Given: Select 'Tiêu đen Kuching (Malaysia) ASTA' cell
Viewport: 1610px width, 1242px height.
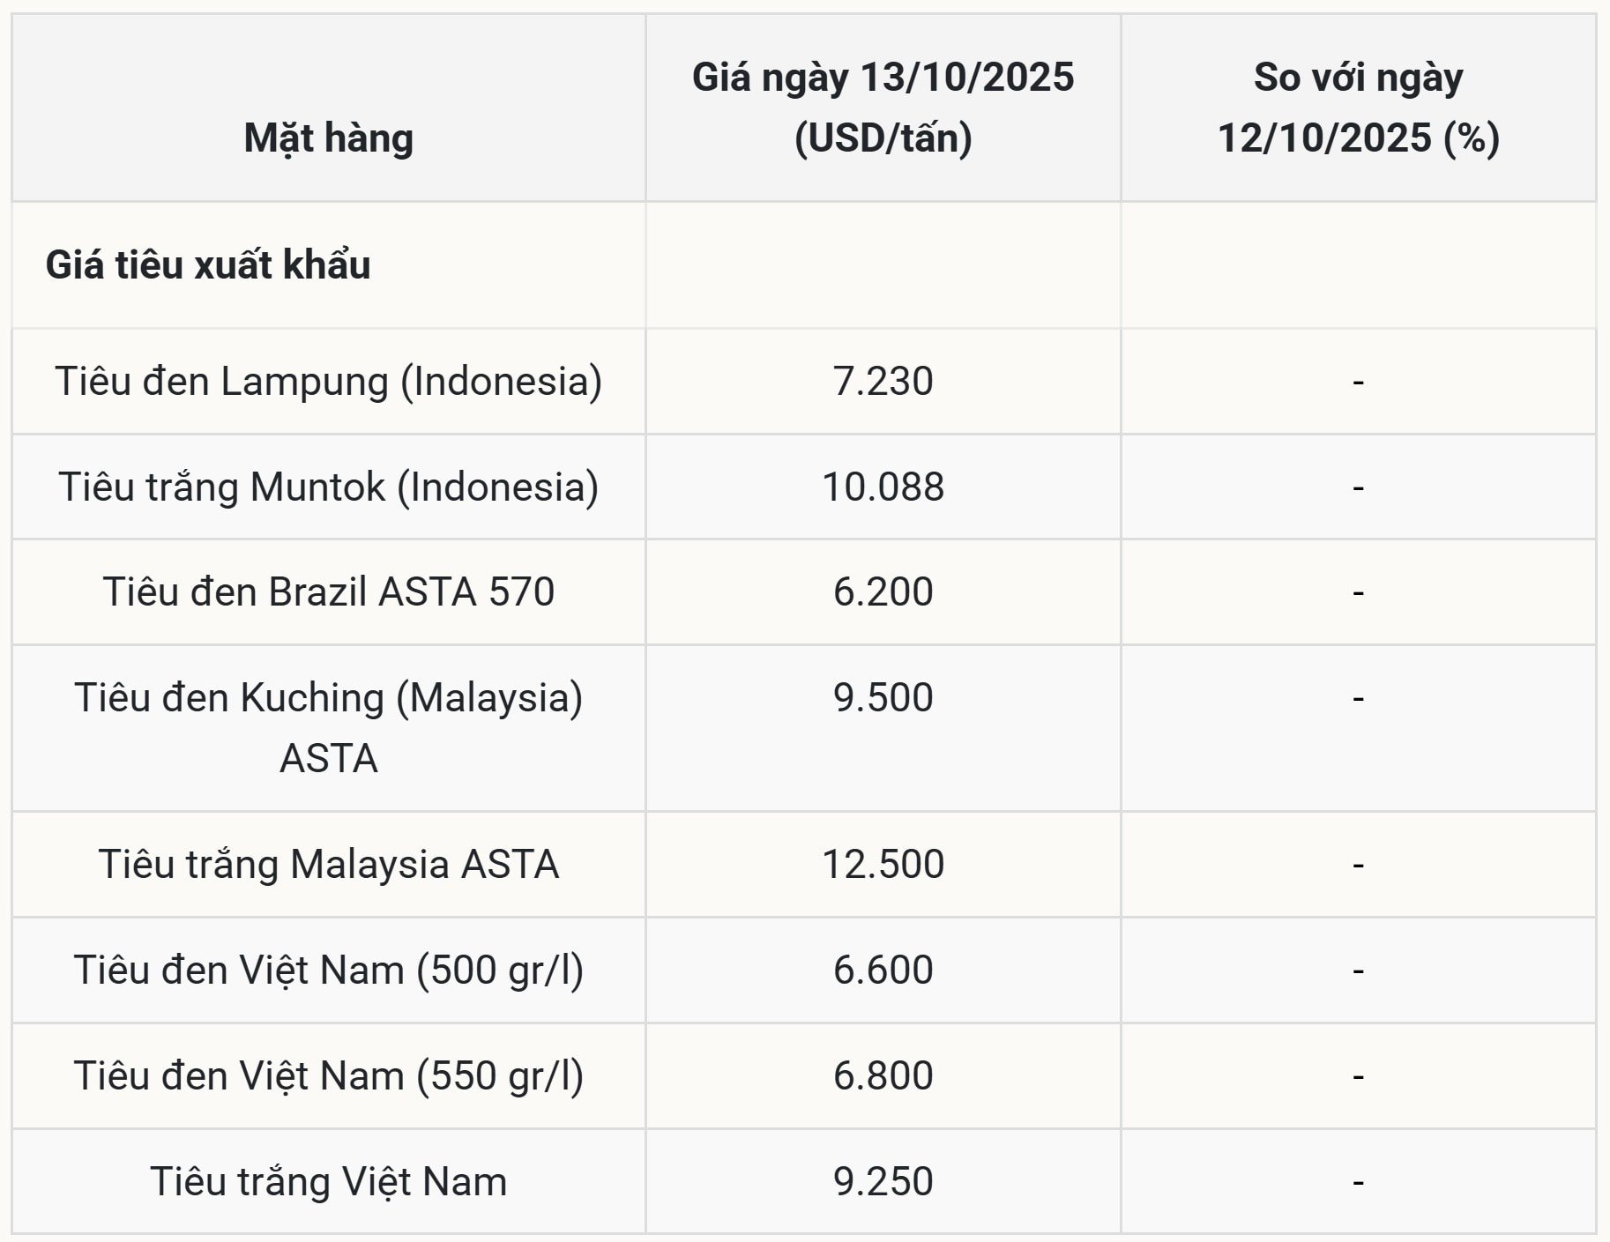Looking at the screenshot, I should coord(328,727).
